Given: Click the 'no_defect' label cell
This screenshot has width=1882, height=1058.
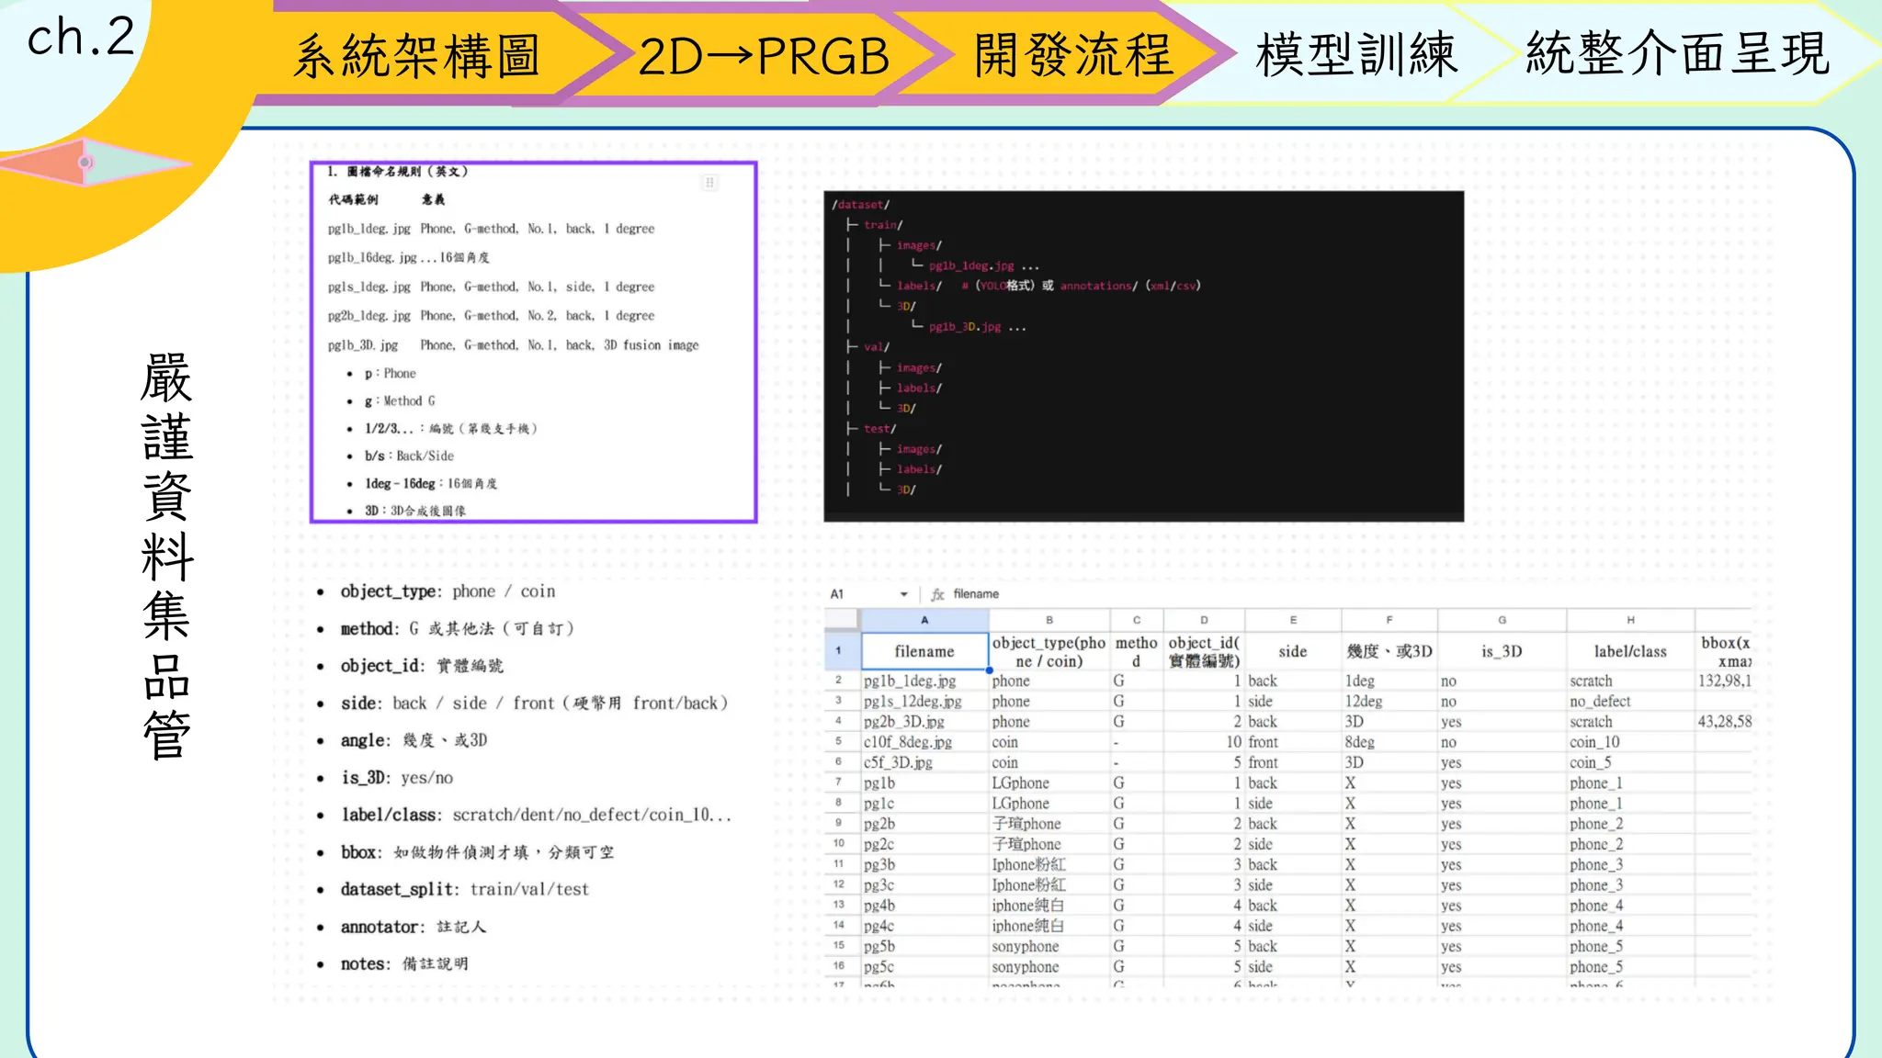Looking at the screenshot, I should click(1630, 701).
